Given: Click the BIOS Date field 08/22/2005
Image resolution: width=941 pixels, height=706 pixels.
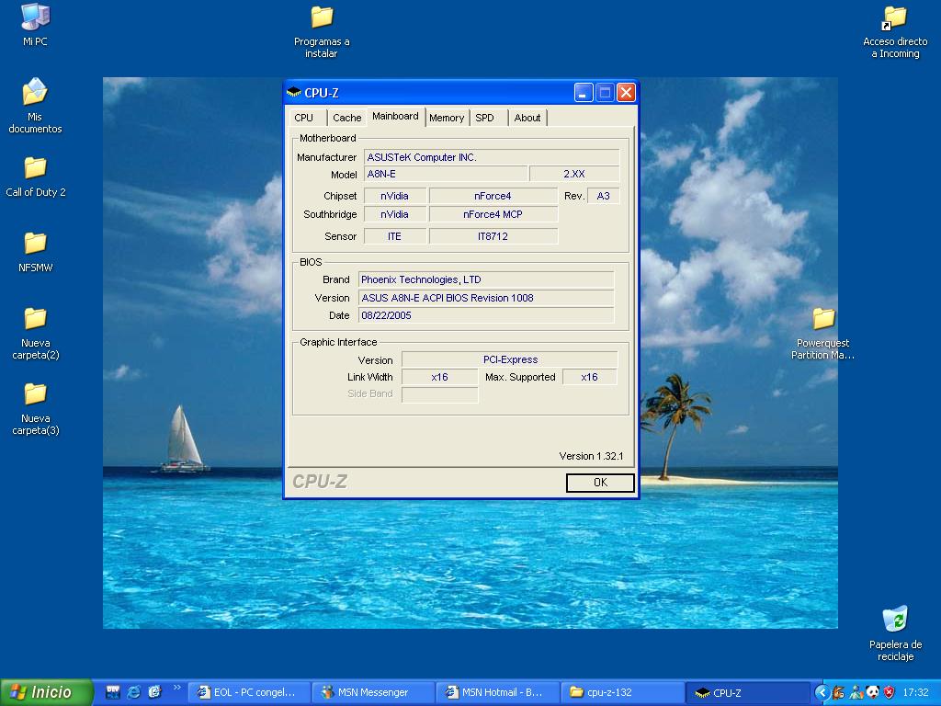Looking at the screenshot, I should coord(486,315).
